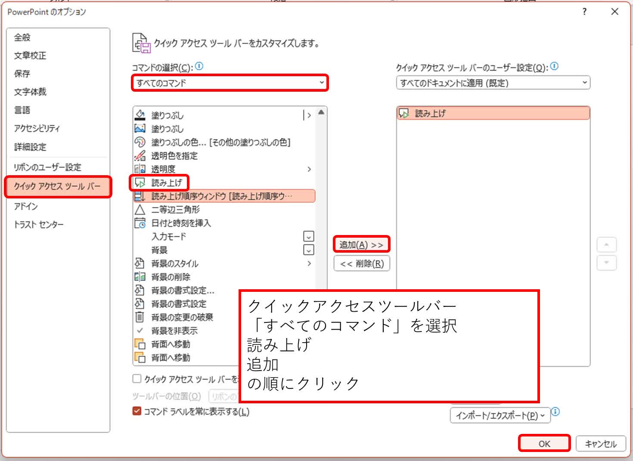
Task: Click the 透明度 icon
Action: click(x=140, y=169)
